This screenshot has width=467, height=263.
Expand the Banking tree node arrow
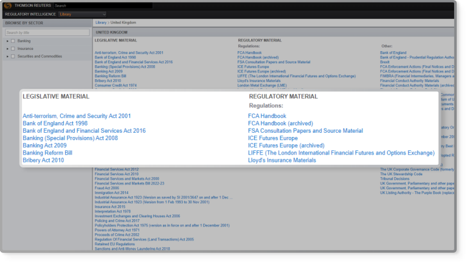pos(7,41)
